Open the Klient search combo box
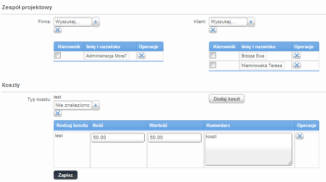The width and height of the screenshot is (326, 182). (x=228, y=22)
